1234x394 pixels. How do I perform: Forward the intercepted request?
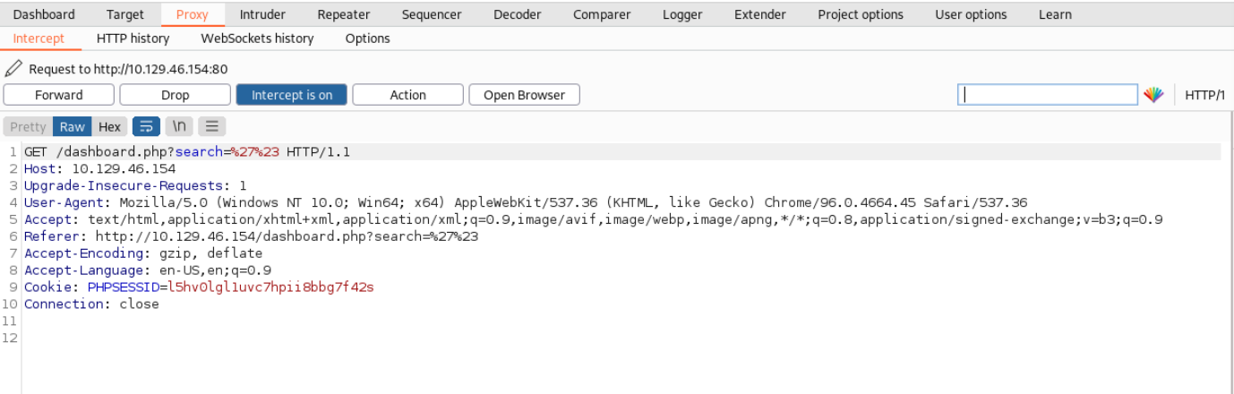click(59, 95)
